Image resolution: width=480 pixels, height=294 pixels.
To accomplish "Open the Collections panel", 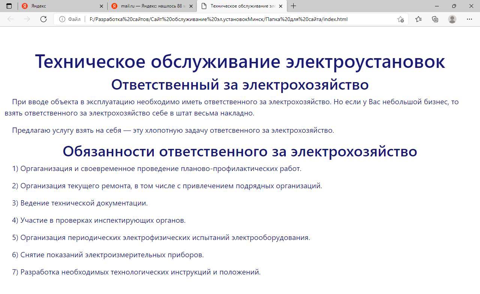I will click(x=435, y=19).
